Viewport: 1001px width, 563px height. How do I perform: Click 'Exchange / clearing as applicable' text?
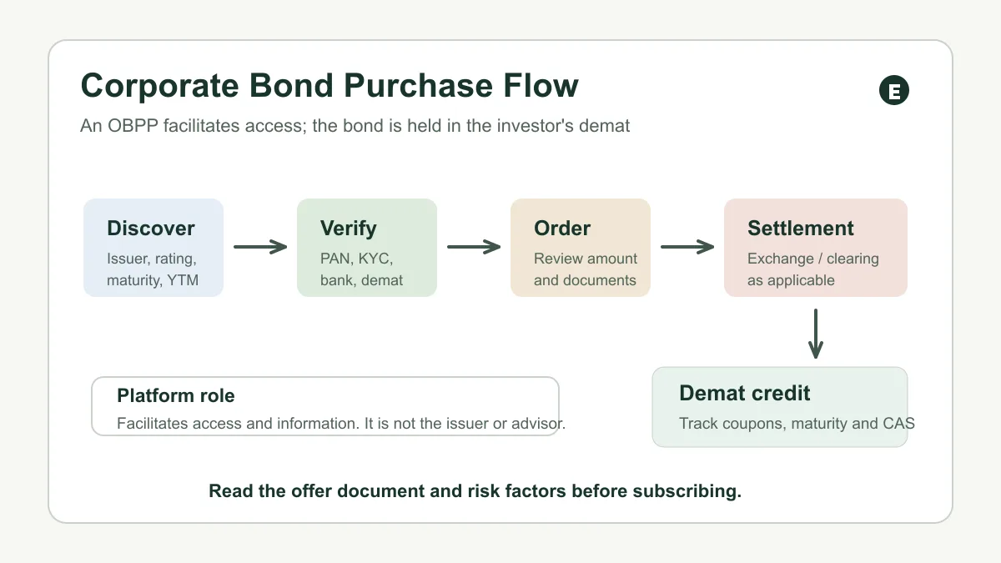[x=813, y=269]
